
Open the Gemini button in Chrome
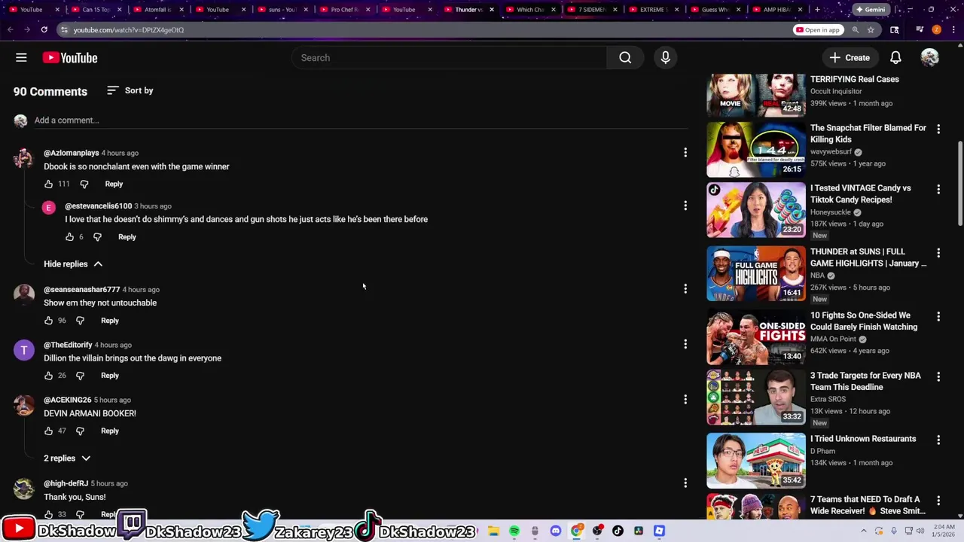pos(870,10)
